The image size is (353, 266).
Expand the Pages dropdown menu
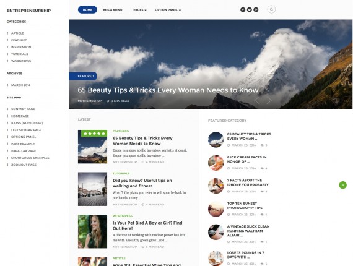click(140, 10)
